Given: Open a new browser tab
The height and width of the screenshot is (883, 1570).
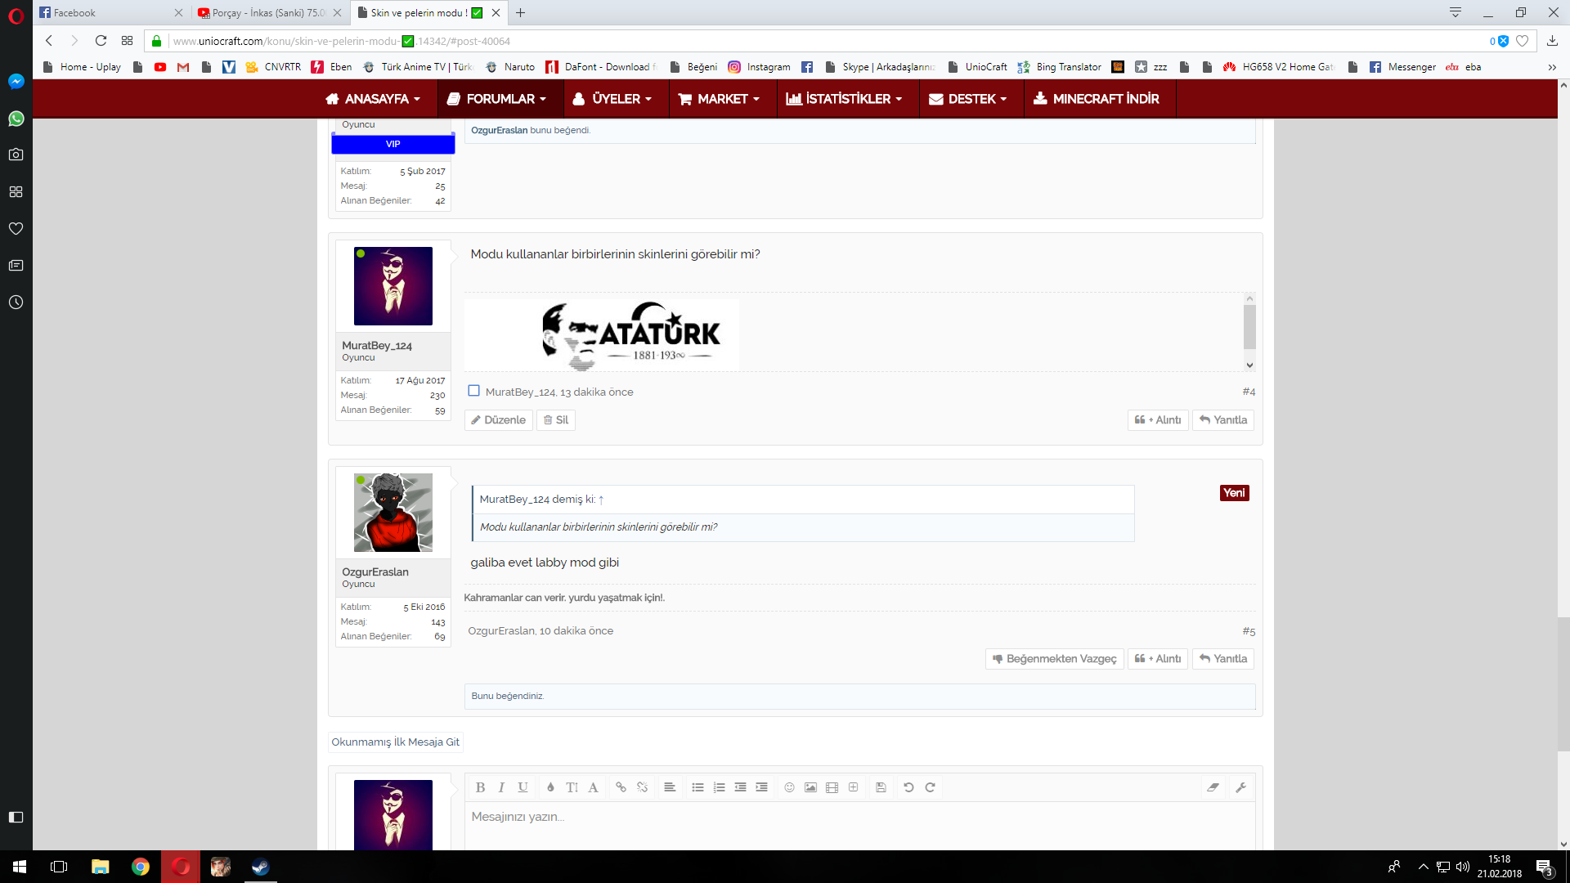Looking at the screenshot, I should coord(521,12).
